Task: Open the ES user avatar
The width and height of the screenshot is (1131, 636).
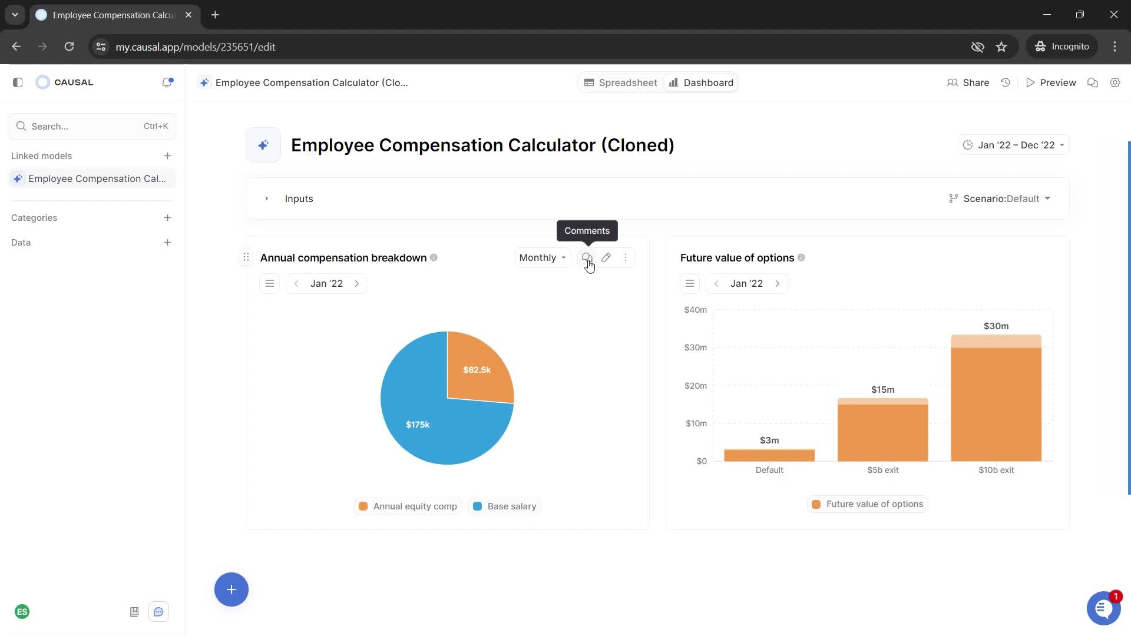Action: tap(22, 612)
